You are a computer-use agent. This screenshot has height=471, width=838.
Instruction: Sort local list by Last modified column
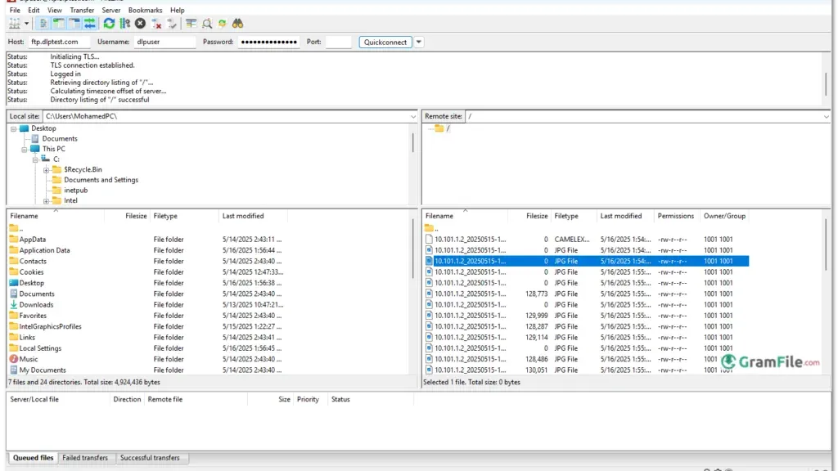coord(253,216)
